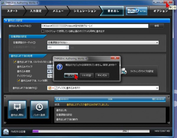Toggle write to CD/DVD/BD after output checkbox
Screen dimensions: 177x138
[15, 62]
